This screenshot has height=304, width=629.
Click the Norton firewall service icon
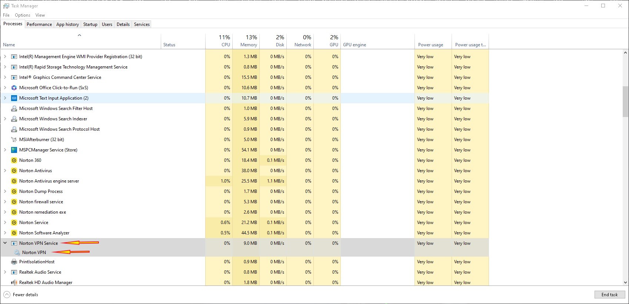click(14, 202)
